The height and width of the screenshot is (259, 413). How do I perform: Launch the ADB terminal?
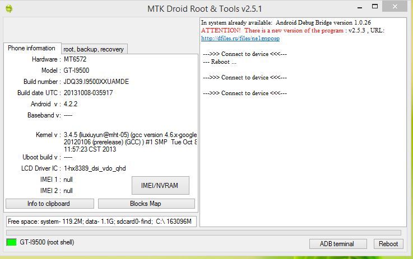pyautogui.click(x=337, y=244)
